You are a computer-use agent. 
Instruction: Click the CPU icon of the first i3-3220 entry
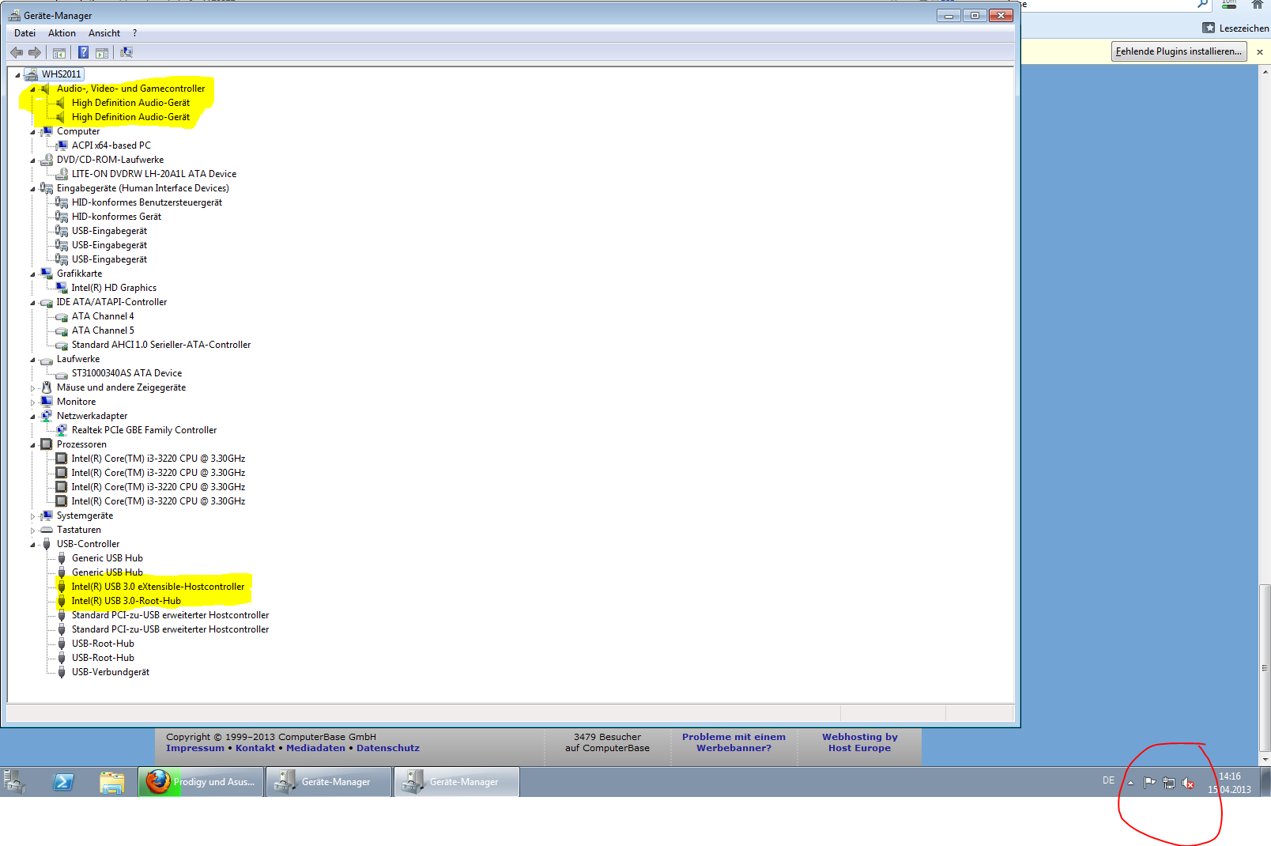click(62, 459)
